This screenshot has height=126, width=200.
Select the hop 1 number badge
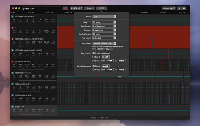(12, 17)
